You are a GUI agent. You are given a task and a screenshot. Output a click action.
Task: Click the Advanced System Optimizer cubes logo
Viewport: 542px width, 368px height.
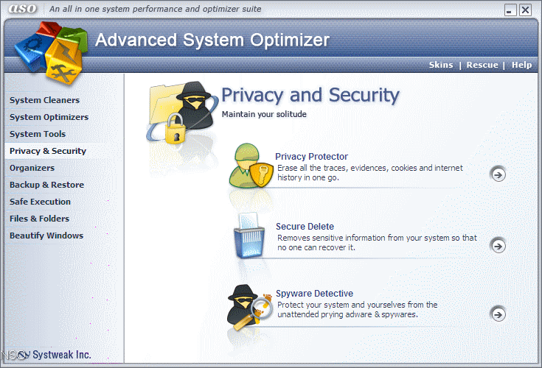click(x=51, y=53)
